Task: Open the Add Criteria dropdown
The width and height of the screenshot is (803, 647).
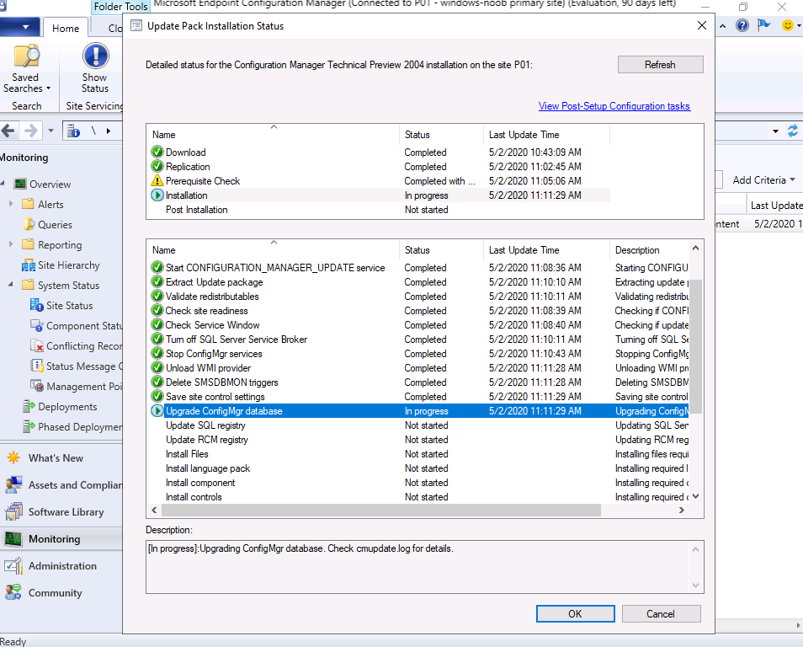Action: [x=763, y=180]
